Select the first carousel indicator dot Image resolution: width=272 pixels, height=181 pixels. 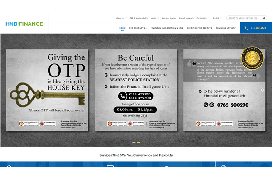134,142
